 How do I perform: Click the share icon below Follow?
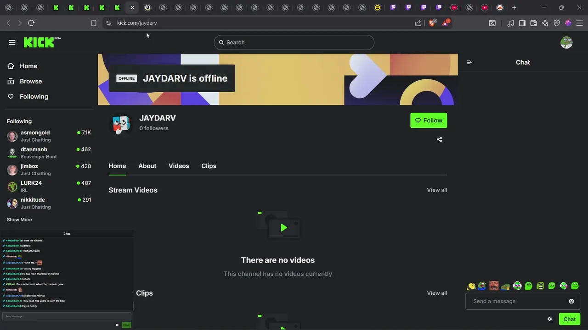(x=440, y=139)
